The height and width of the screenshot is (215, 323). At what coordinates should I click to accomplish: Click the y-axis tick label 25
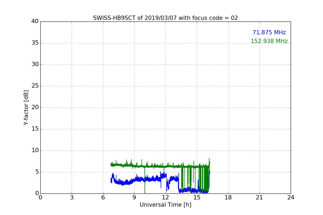click(x=35, y=86)
